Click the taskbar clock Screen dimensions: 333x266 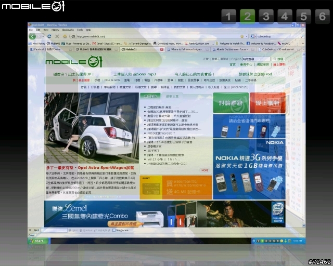[297, 241]
